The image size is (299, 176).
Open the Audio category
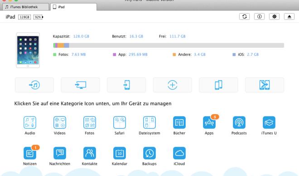pos(30,122)
